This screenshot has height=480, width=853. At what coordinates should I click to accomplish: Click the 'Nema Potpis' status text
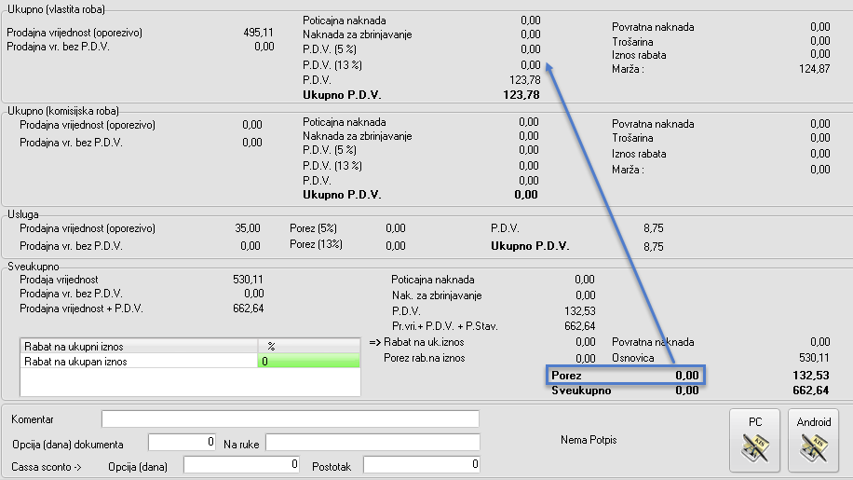(x=589, y=440)
